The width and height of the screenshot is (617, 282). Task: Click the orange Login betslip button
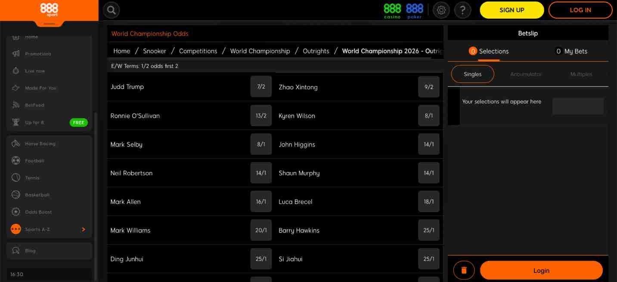pos(541,270)
